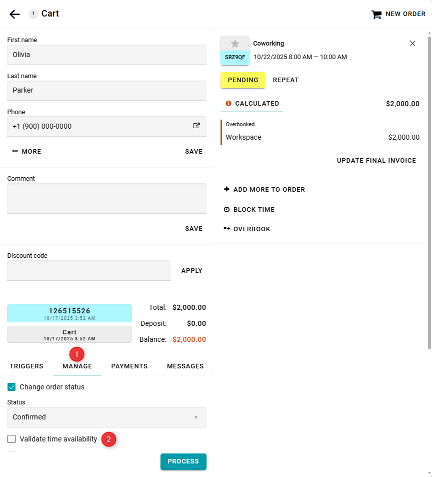Click the New Order cart icon
Viewport: 432px width, 477px height.
pos(376,15)
